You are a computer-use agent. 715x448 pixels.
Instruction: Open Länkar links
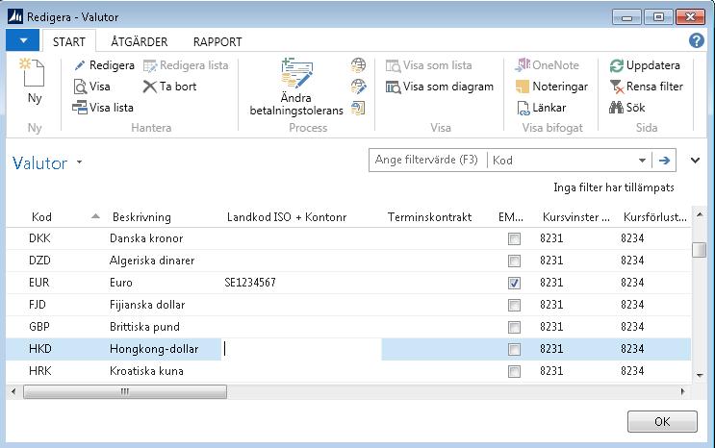point(542,108)
